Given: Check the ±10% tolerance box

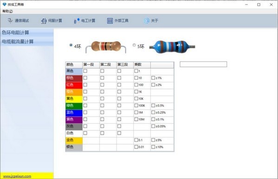Looking at the screenshot, I should pos(153,147).
